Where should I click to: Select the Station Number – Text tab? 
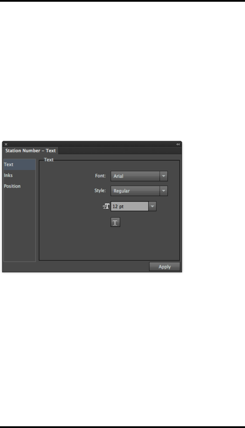[31, 151]
